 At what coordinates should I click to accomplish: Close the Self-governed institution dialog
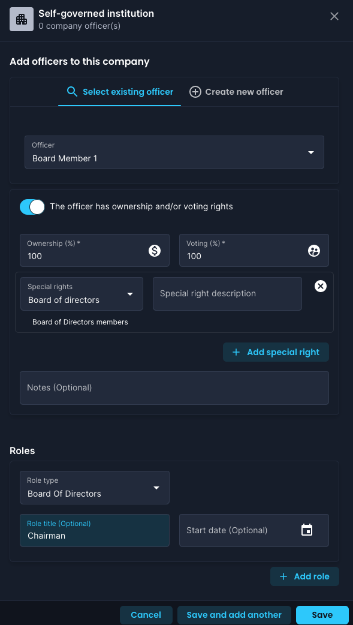coord(334,16)
